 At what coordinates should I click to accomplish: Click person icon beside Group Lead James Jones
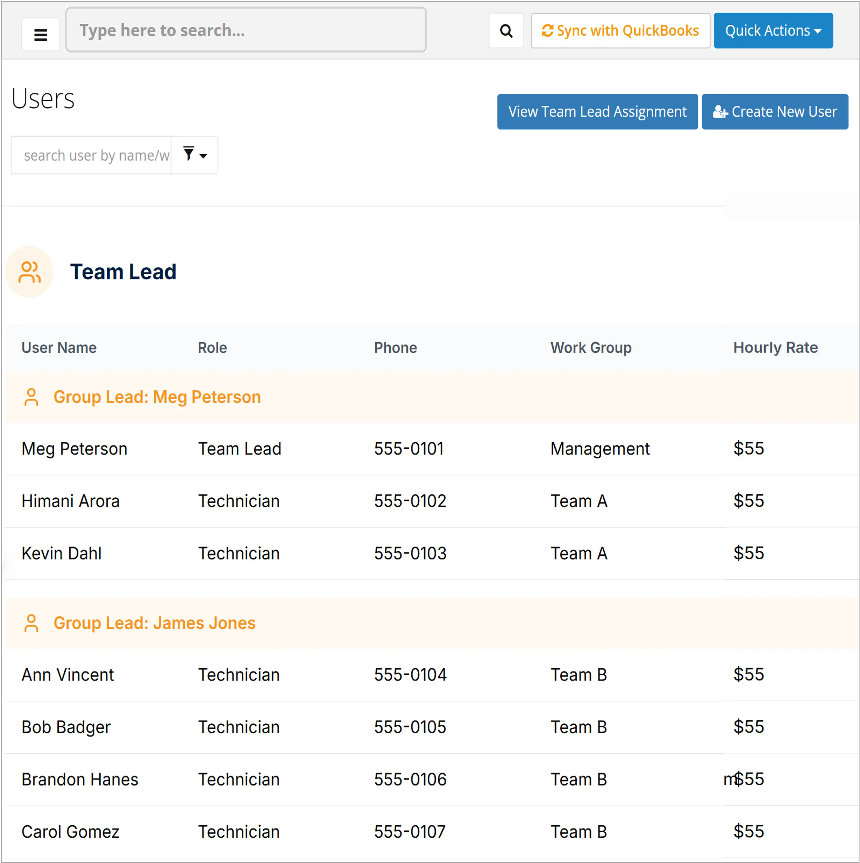tap(31, 623)
